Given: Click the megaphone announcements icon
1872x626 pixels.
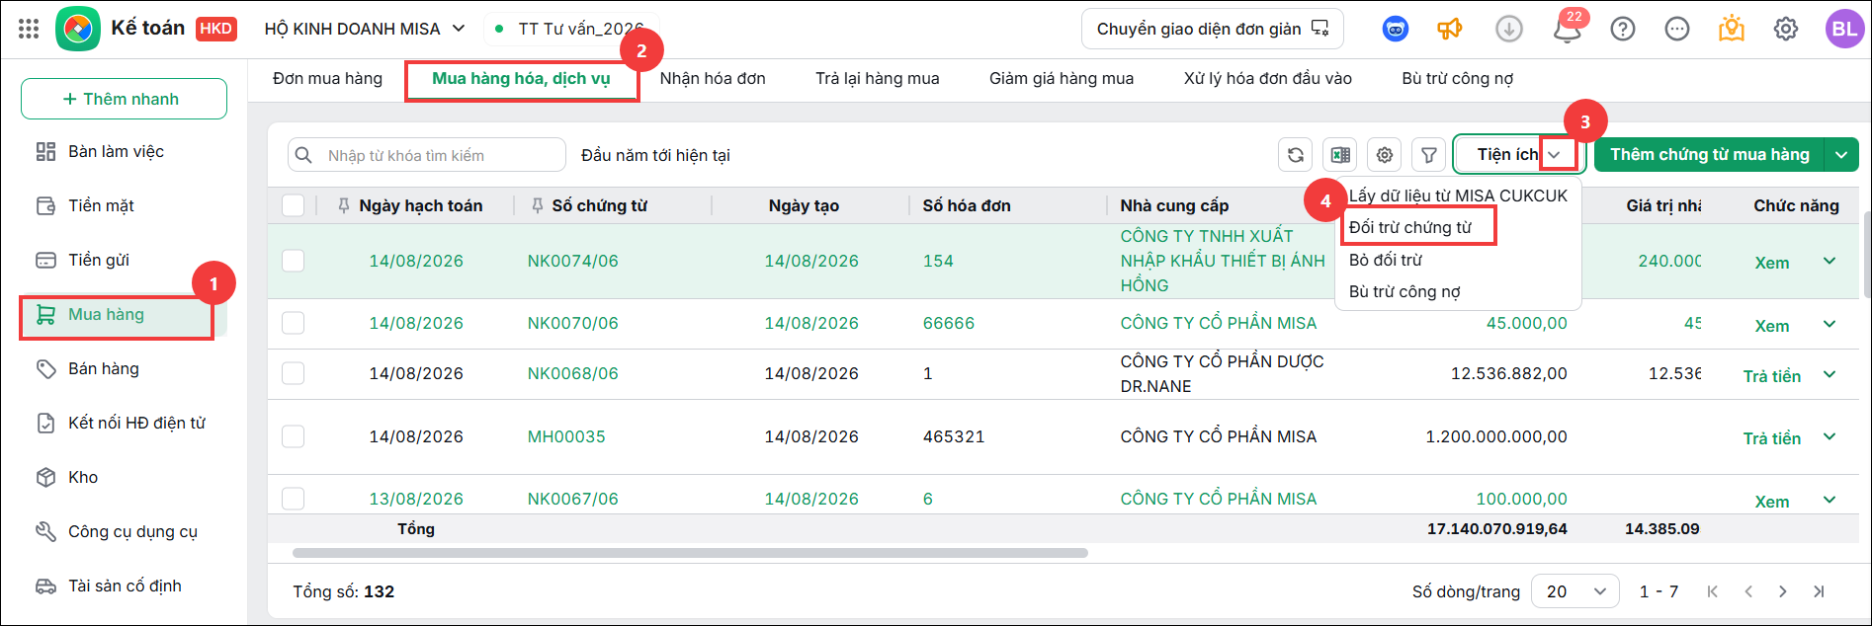Looking at the screenshot, I should coord(1450,29).
